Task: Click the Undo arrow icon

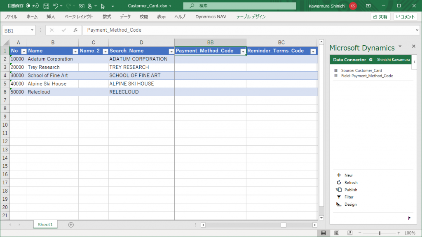Action: [56, 6]
